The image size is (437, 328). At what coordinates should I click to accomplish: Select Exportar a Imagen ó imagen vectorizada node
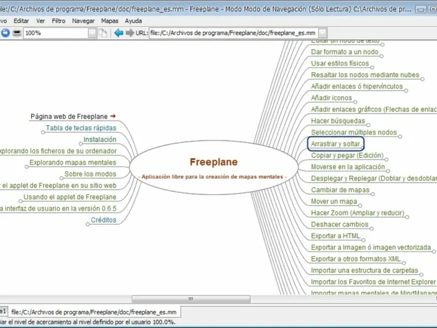371,248
